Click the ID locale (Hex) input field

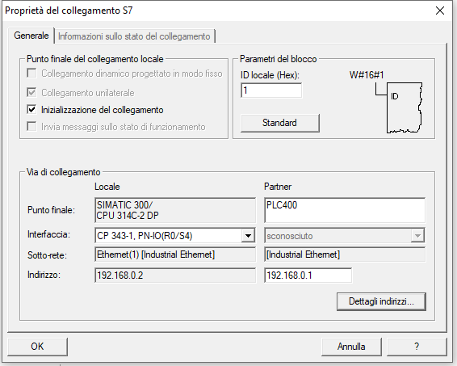point(271,90)
